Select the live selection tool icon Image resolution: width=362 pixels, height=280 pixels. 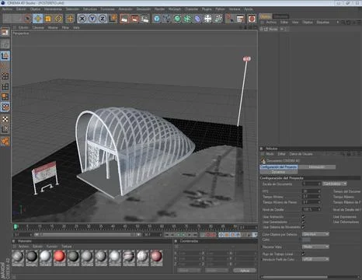tap(27, 19)
